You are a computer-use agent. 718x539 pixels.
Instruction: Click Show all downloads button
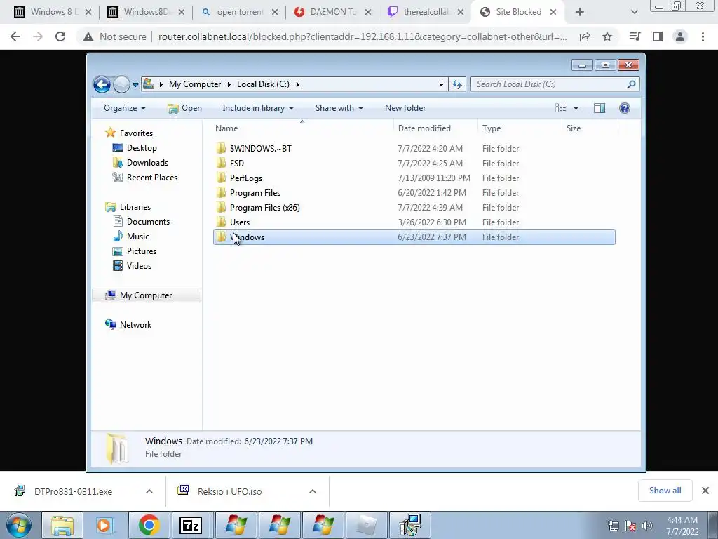pos(665,491)
